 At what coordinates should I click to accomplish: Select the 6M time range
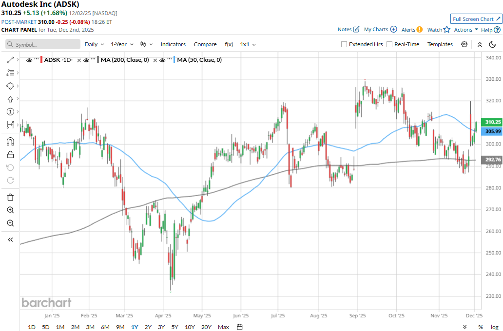pyautogui.click(x=105, y=327)
